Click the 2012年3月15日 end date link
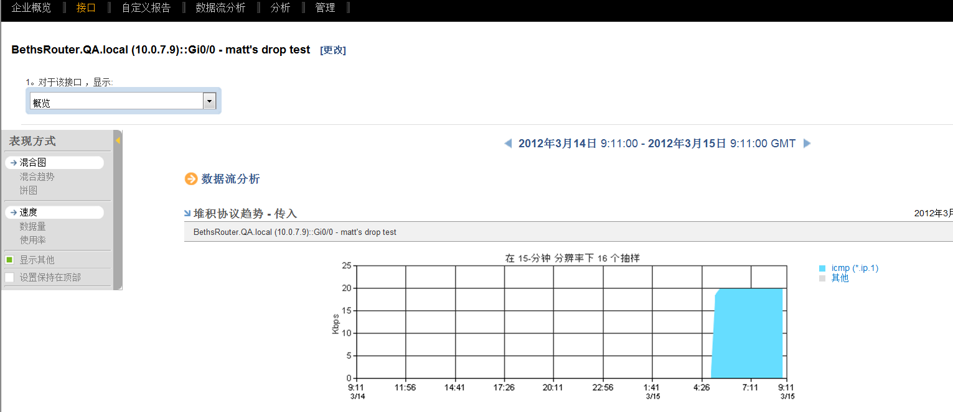Viewport: 953px width, 412px height. 687,144
